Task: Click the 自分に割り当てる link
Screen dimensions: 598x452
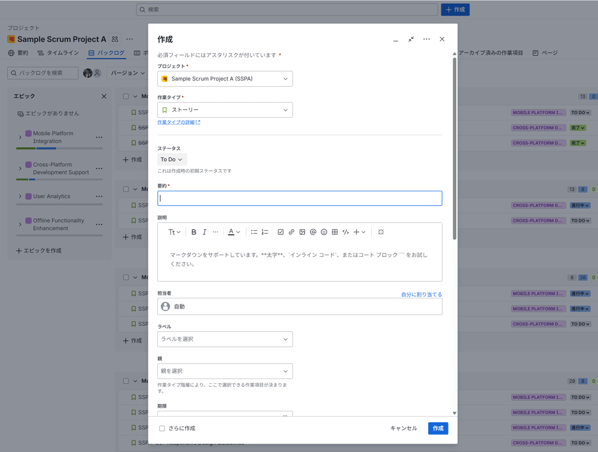Action: [x=422, y=294]
